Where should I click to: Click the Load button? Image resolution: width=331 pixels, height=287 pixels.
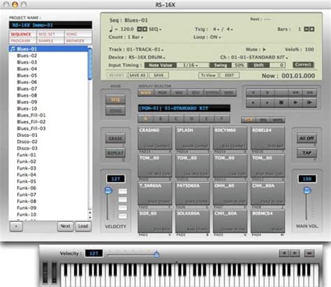point(83,226)
